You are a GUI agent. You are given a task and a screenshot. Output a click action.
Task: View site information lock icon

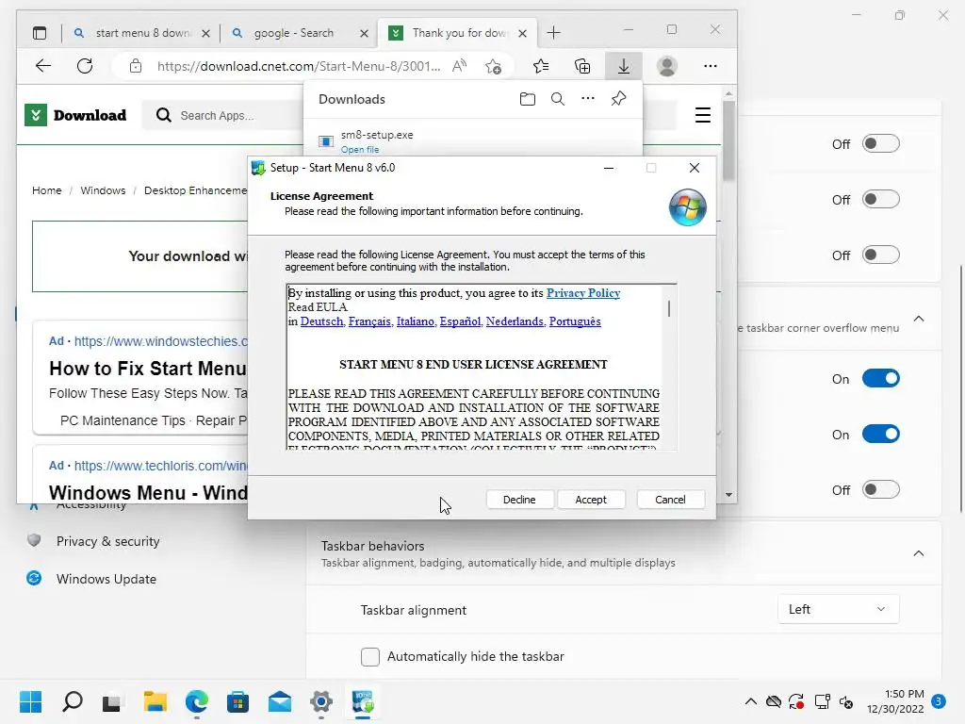pyautogui.click(x=136, y=66)
